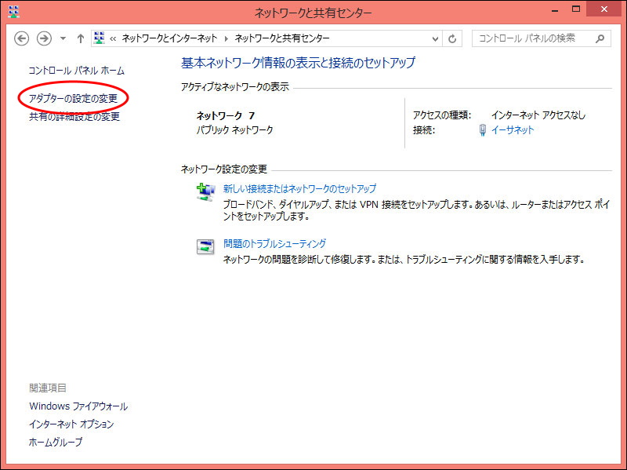Click the パブリック ネットワーク text
This screenshot has height=470, width=627.
tap(234, 130)
